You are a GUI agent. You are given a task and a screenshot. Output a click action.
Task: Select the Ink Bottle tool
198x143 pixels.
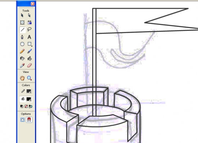pos(22,58)
